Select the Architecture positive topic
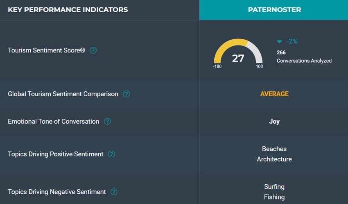The width and height of the screenshot is (348, 204). [274, 159]
